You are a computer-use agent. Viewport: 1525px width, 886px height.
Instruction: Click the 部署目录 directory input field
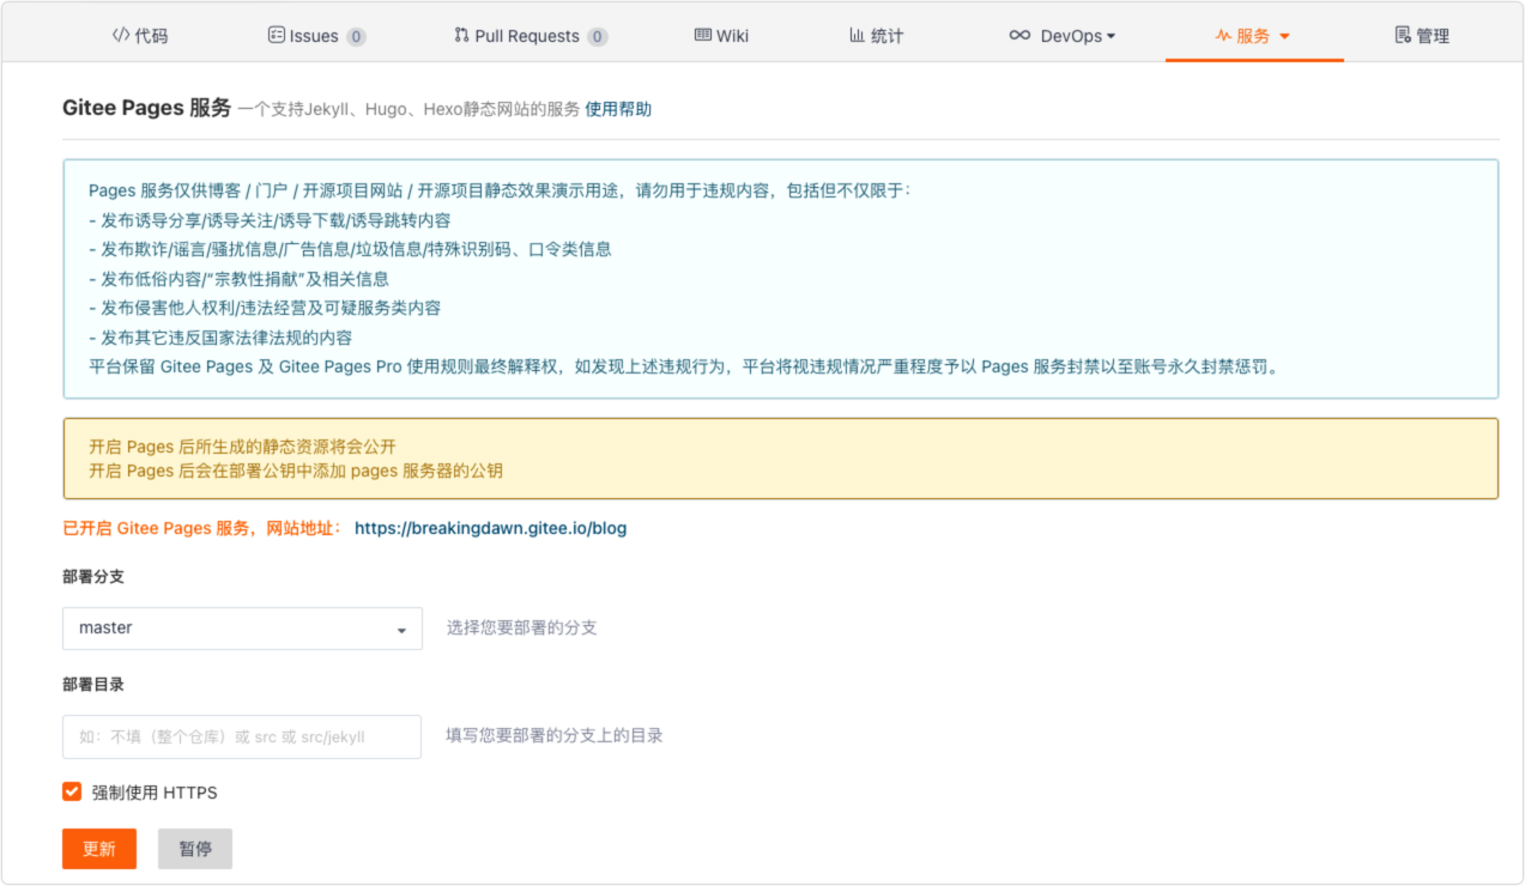pos(242,736)
